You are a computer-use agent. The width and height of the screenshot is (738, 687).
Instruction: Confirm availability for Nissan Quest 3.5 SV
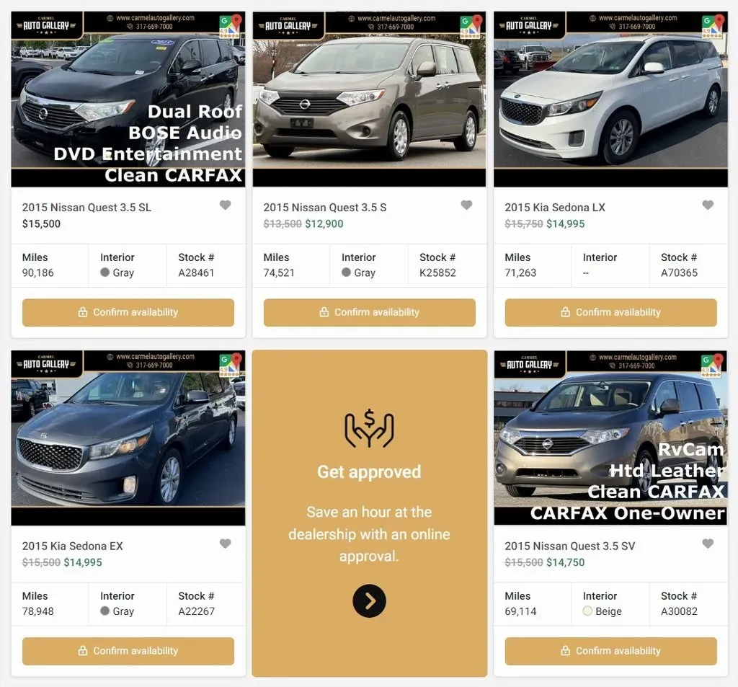611,651
